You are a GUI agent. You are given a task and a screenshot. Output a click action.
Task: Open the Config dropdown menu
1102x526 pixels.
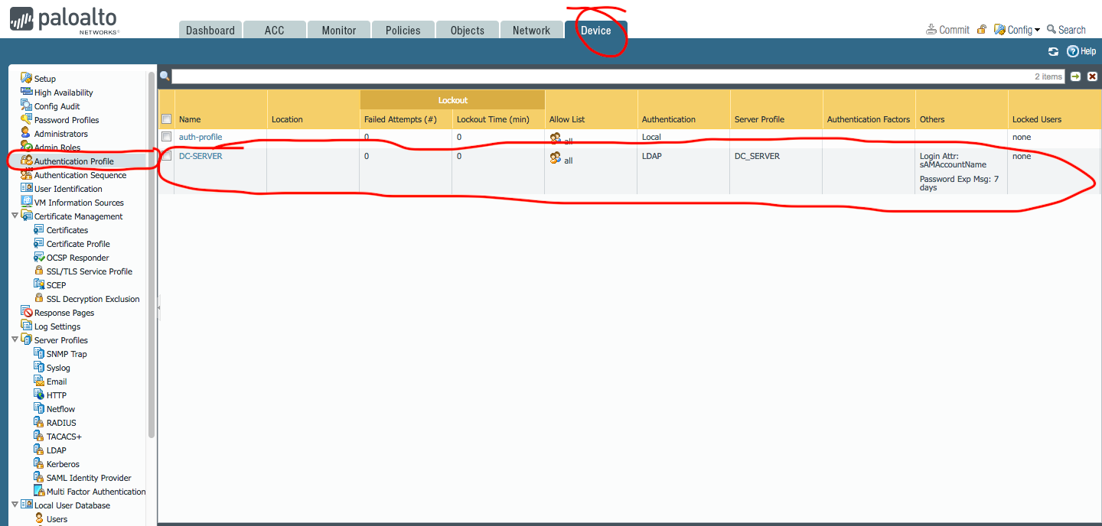click(1017, 30)
